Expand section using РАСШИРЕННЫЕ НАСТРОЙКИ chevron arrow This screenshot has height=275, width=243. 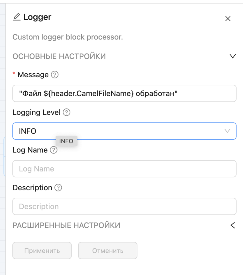pyautogui.click(x=232, y=225)
